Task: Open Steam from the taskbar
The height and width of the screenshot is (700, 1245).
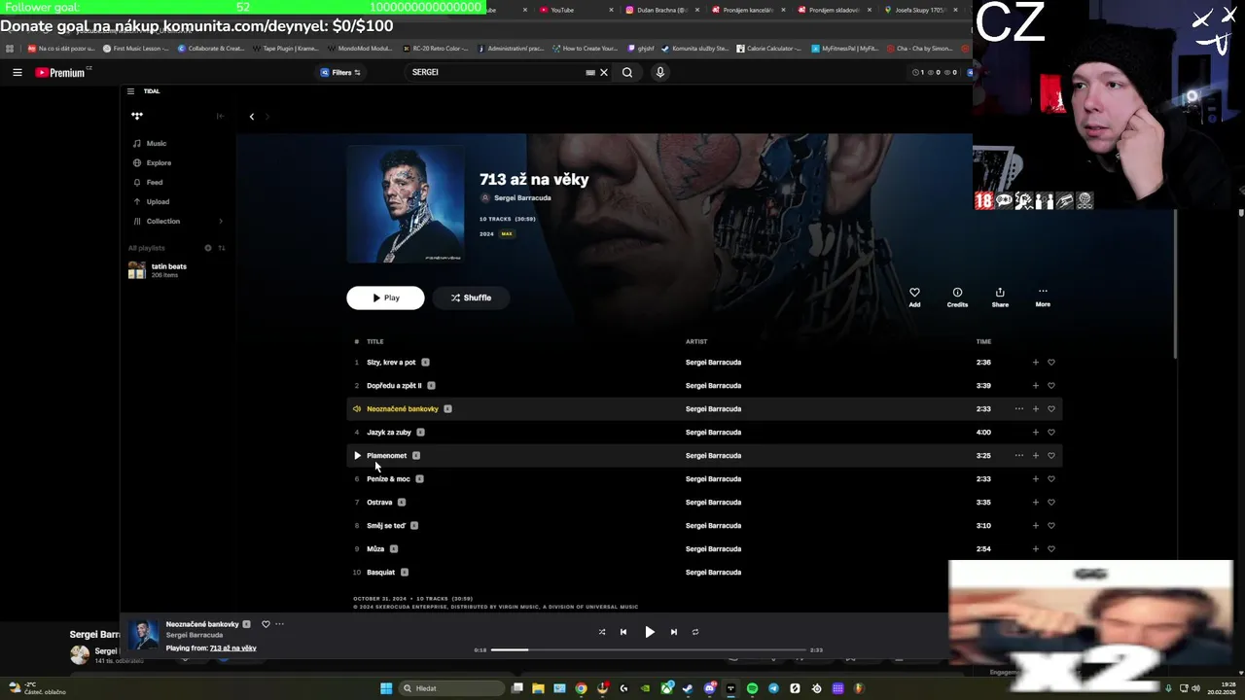Action: coord(688,688)
